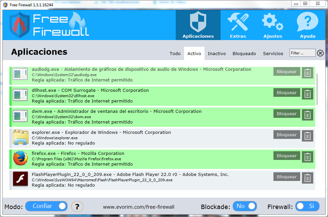The height and width of the screenshot is (217, 328).
Task: Open the Aplicaciones shield section
Action: pyautogui.click(x=198, y=25)
